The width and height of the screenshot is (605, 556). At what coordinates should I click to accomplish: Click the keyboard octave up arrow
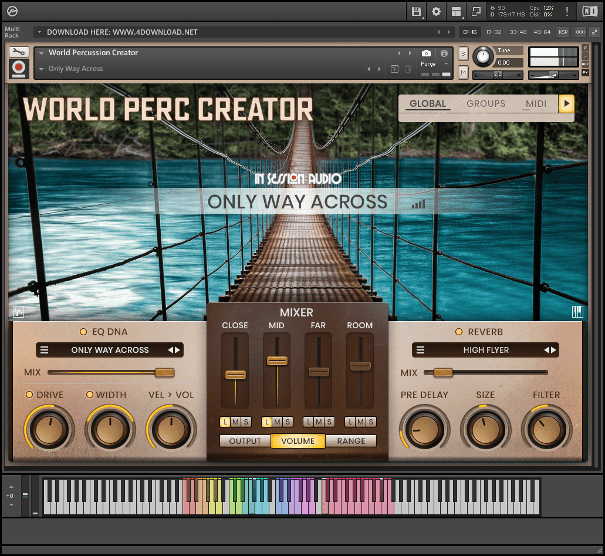tap(11, 487)
